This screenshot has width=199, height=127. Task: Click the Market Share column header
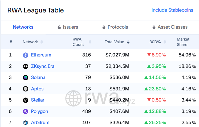point(183,42)
